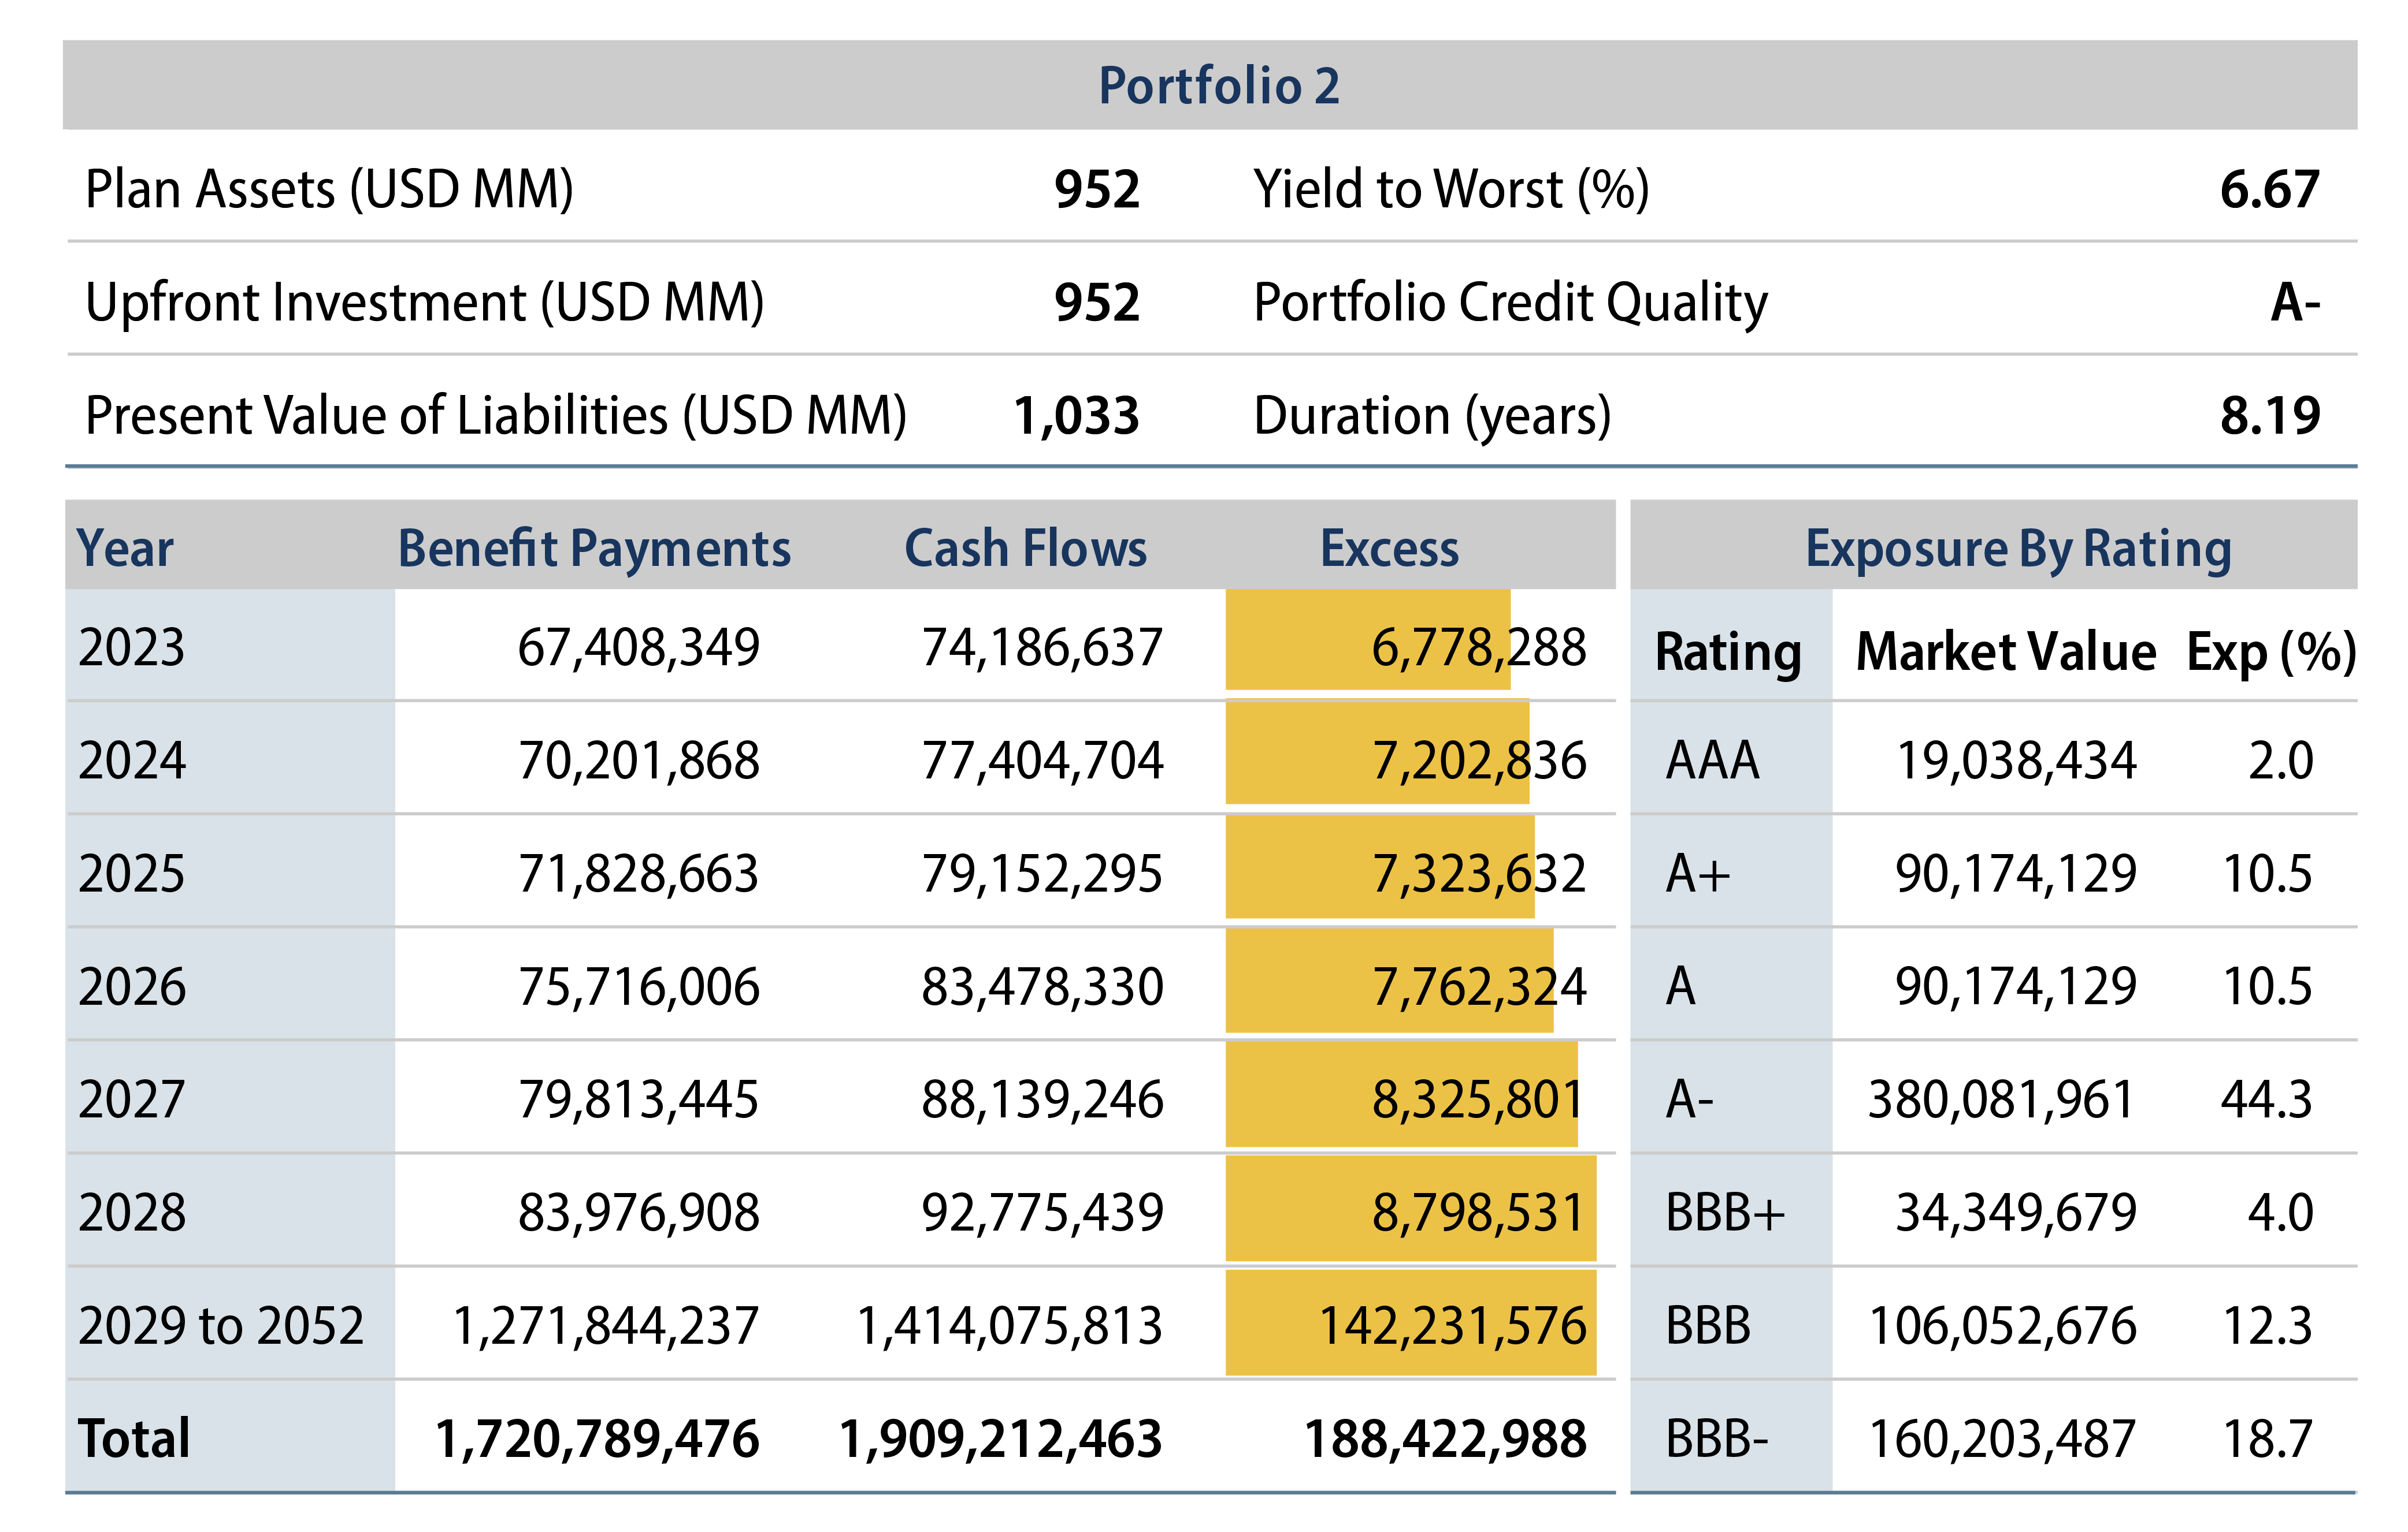The width and height of the screenshot is (2408, 1532).
Task: Click the Portfolio Credit Quality label
Action: [1509, 303]
